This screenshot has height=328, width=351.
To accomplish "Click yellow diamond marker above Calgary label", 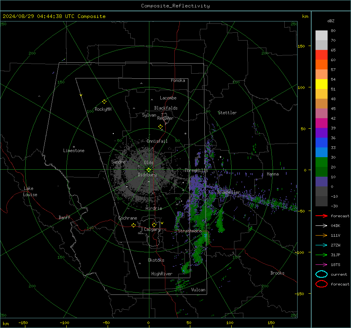I will coord(154,225).
